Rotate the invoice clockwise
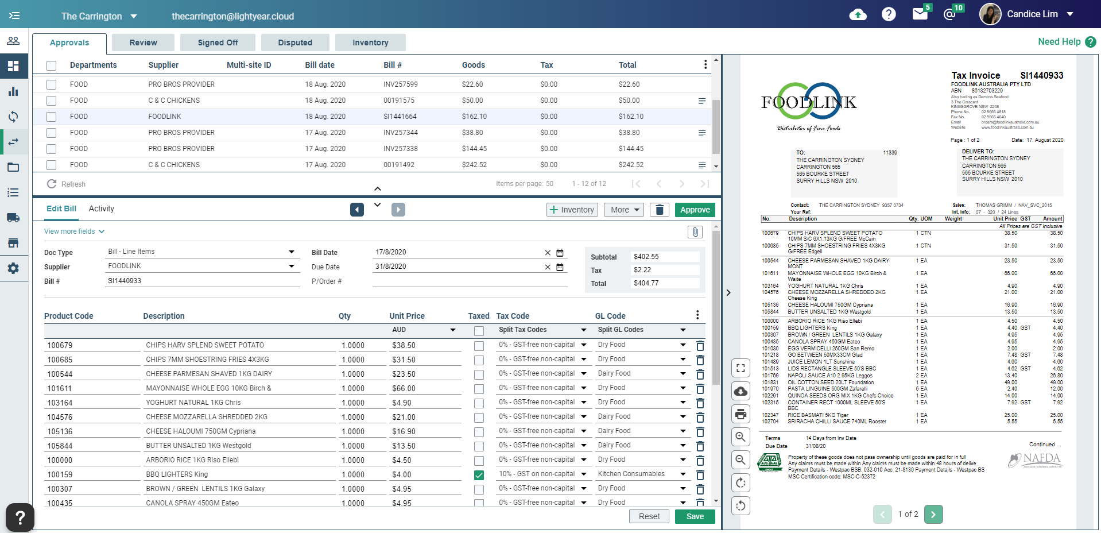 click(741, 483)
